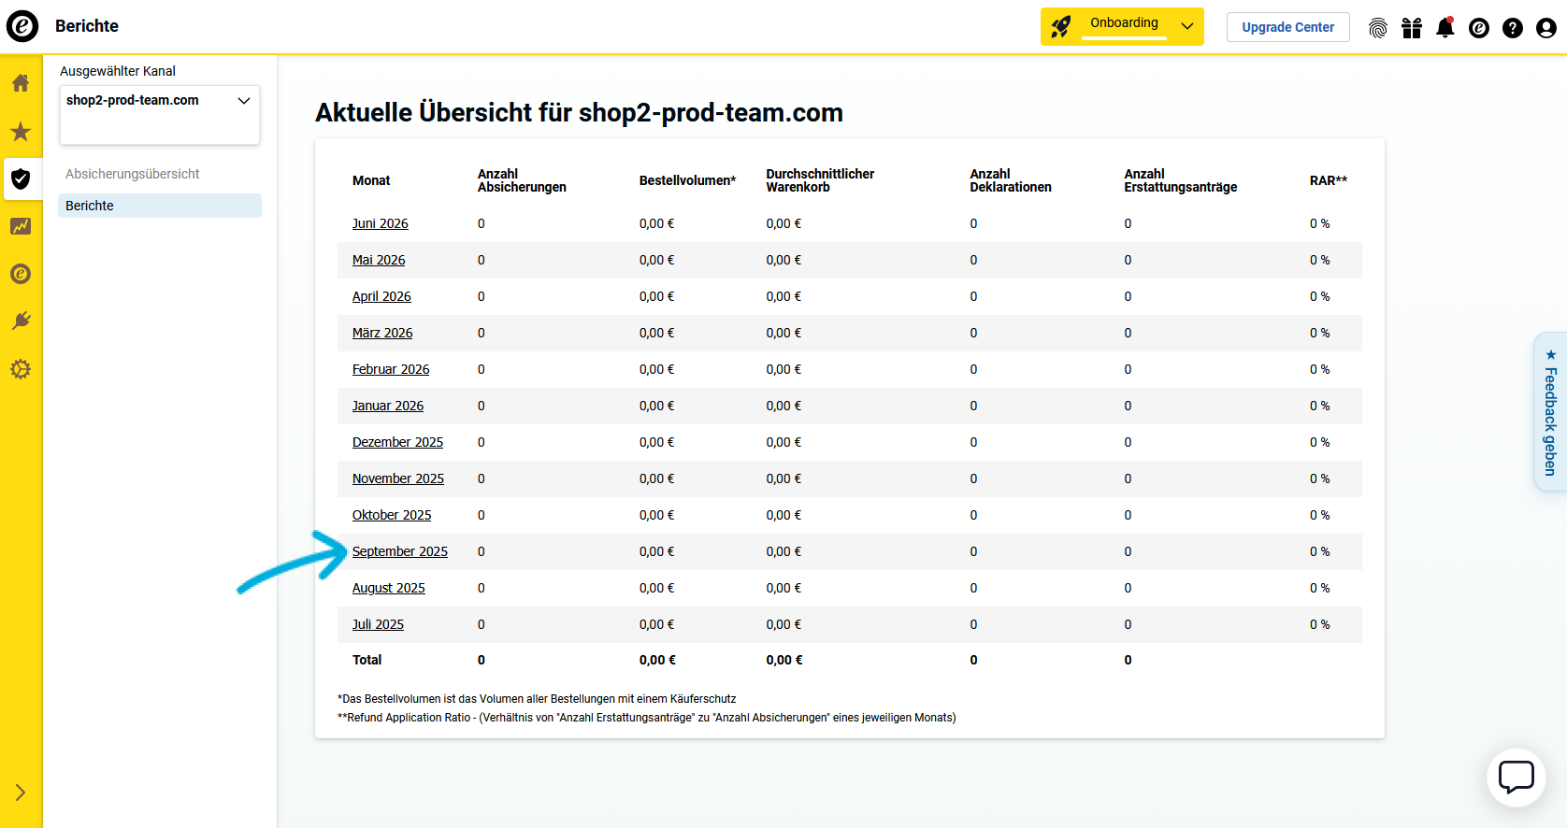
Task: Click the Aktuelle Übersicht heading
Action: 579,112
